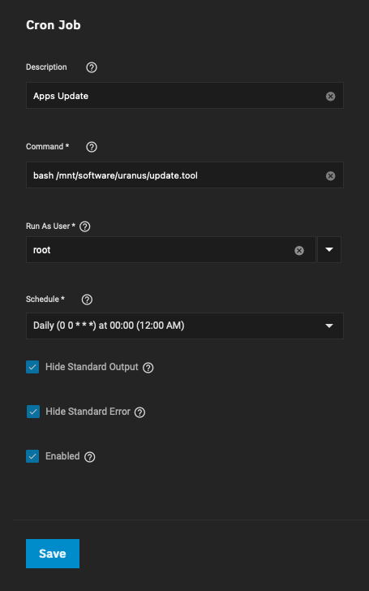
Task: Disable the Enabled checkbox
Action: click(32, 456)
